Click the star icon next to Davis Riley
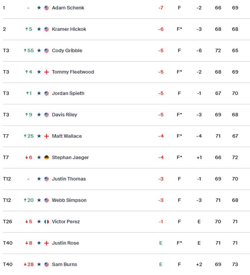This screenshot has width=250, height=275. [x=39, y=115]
